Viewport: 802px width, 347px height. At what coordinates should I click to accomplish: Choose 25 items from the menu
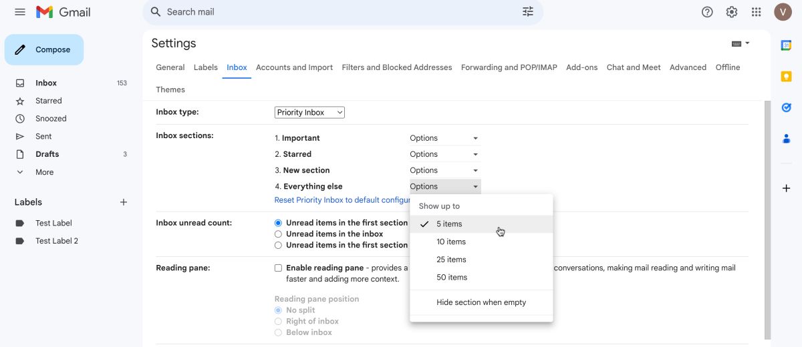pos(451,260)
